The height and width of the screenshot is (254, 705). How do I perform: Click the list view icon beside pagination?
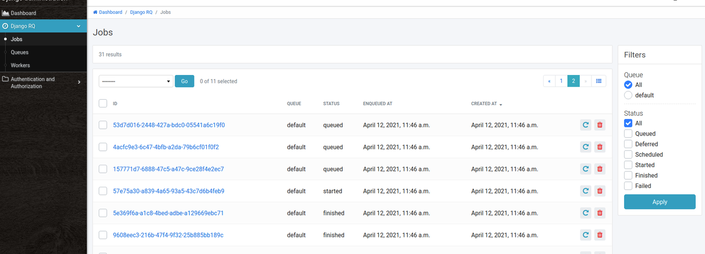click(x=599, y=81)
